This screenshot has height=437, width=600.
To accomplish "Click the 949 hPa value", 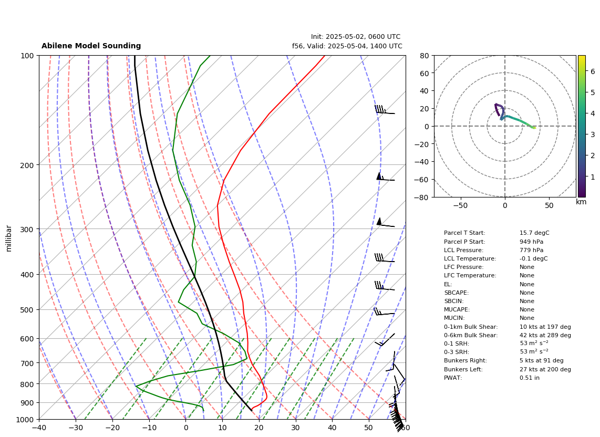I will click(x=532, y=242).
